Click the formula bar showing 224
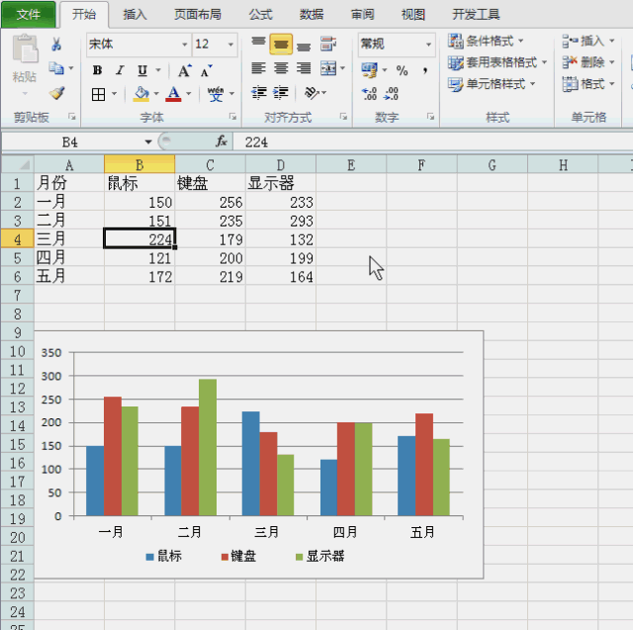Screen dimensions: 633x630 433,141
